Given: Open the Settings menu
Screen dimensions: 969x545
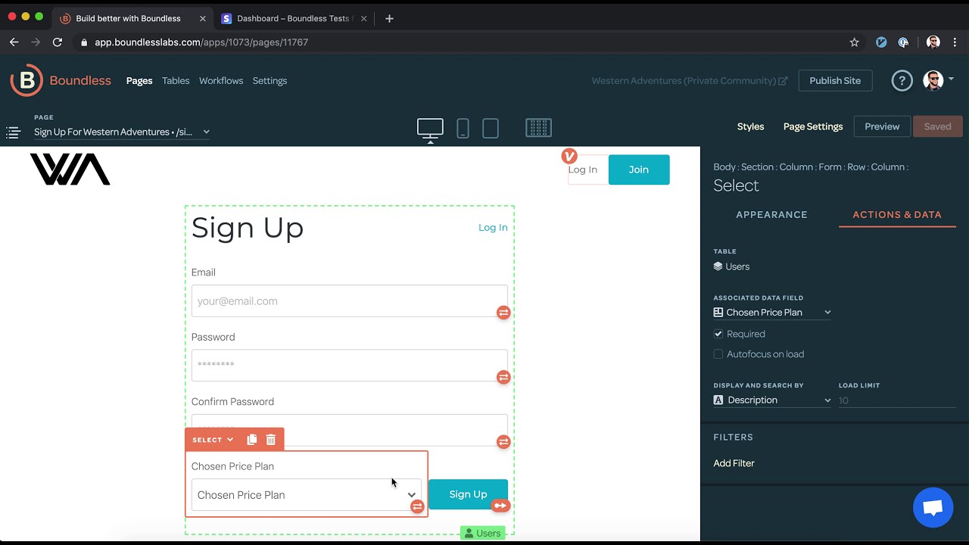Looking at the screenshot, I should pyautogui.click(x=270, y=80).
